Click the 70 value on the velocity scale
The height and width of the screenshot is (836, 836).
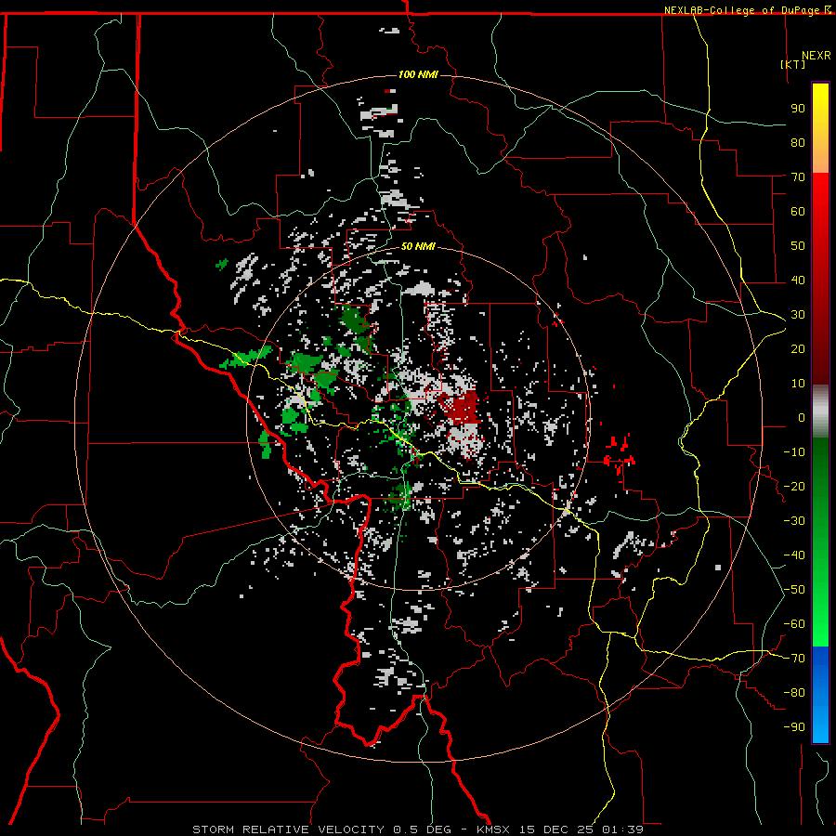798,177
